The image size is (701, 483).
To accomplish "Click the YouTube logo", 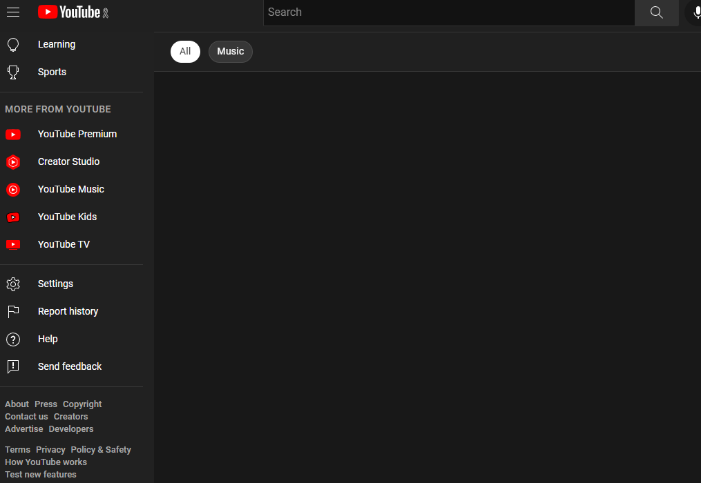I will [70, 12].
